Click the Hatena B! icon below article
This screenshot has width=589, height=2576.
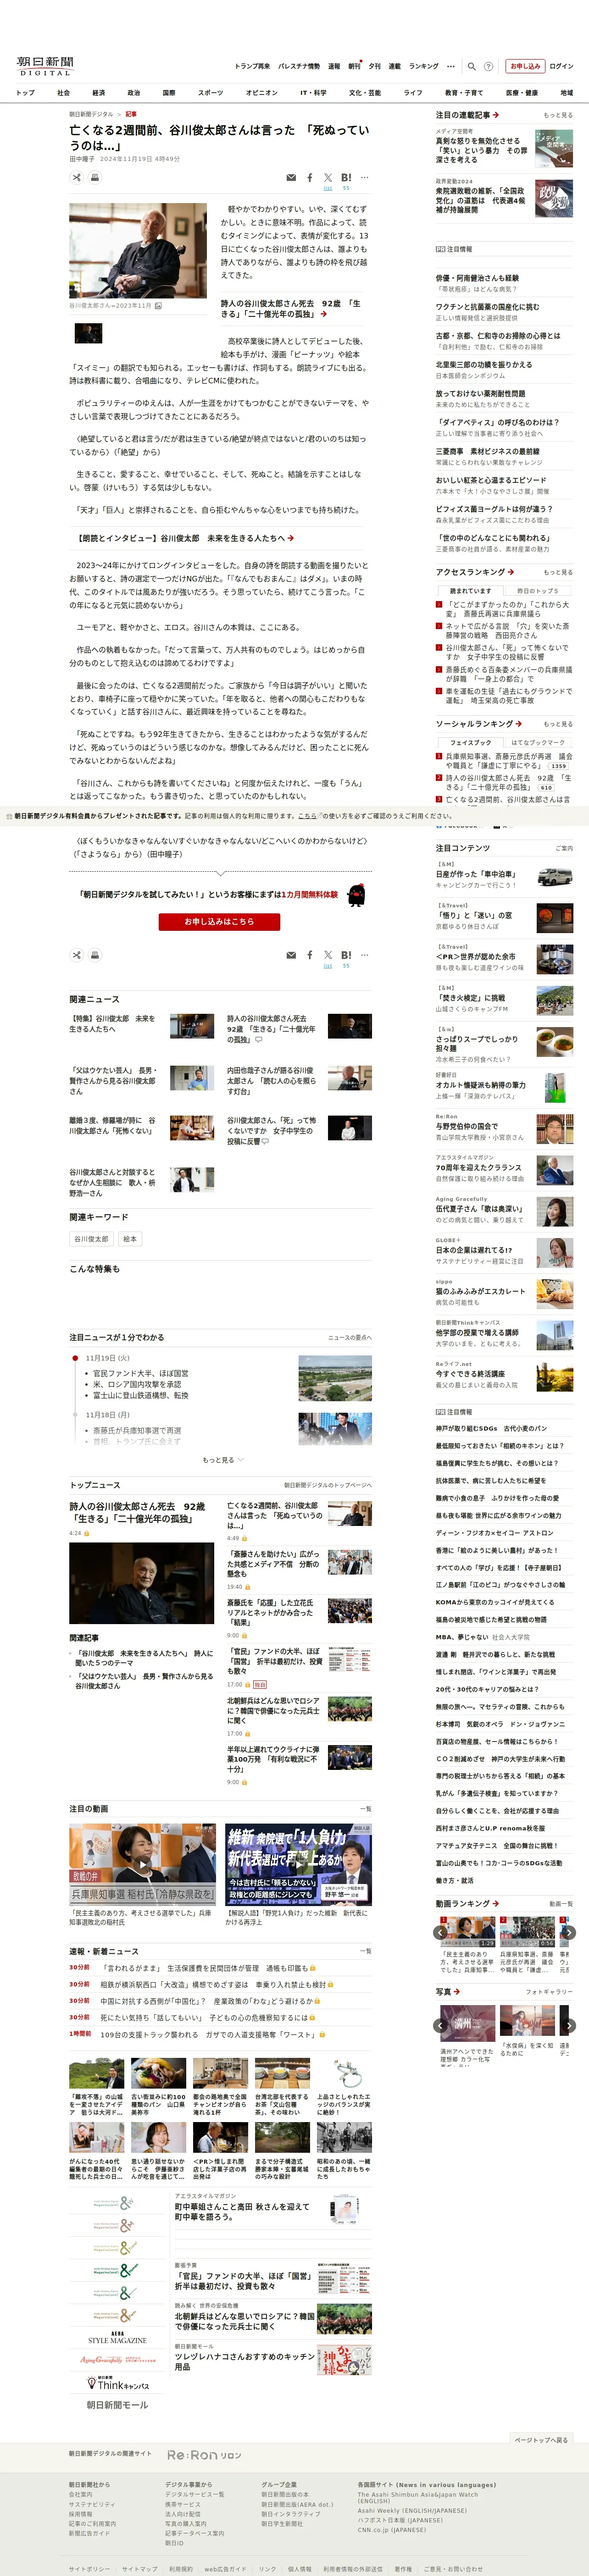click(346, 956)
